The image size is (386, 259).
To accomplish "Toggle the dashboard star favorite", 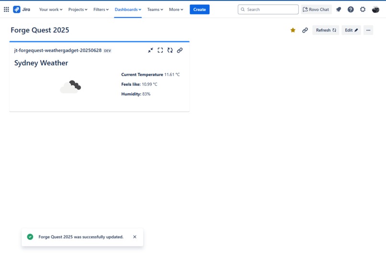I will coord(293,30).
